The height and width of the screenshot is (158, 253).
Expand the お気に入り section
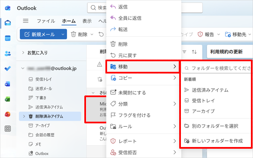click(23, 52)
